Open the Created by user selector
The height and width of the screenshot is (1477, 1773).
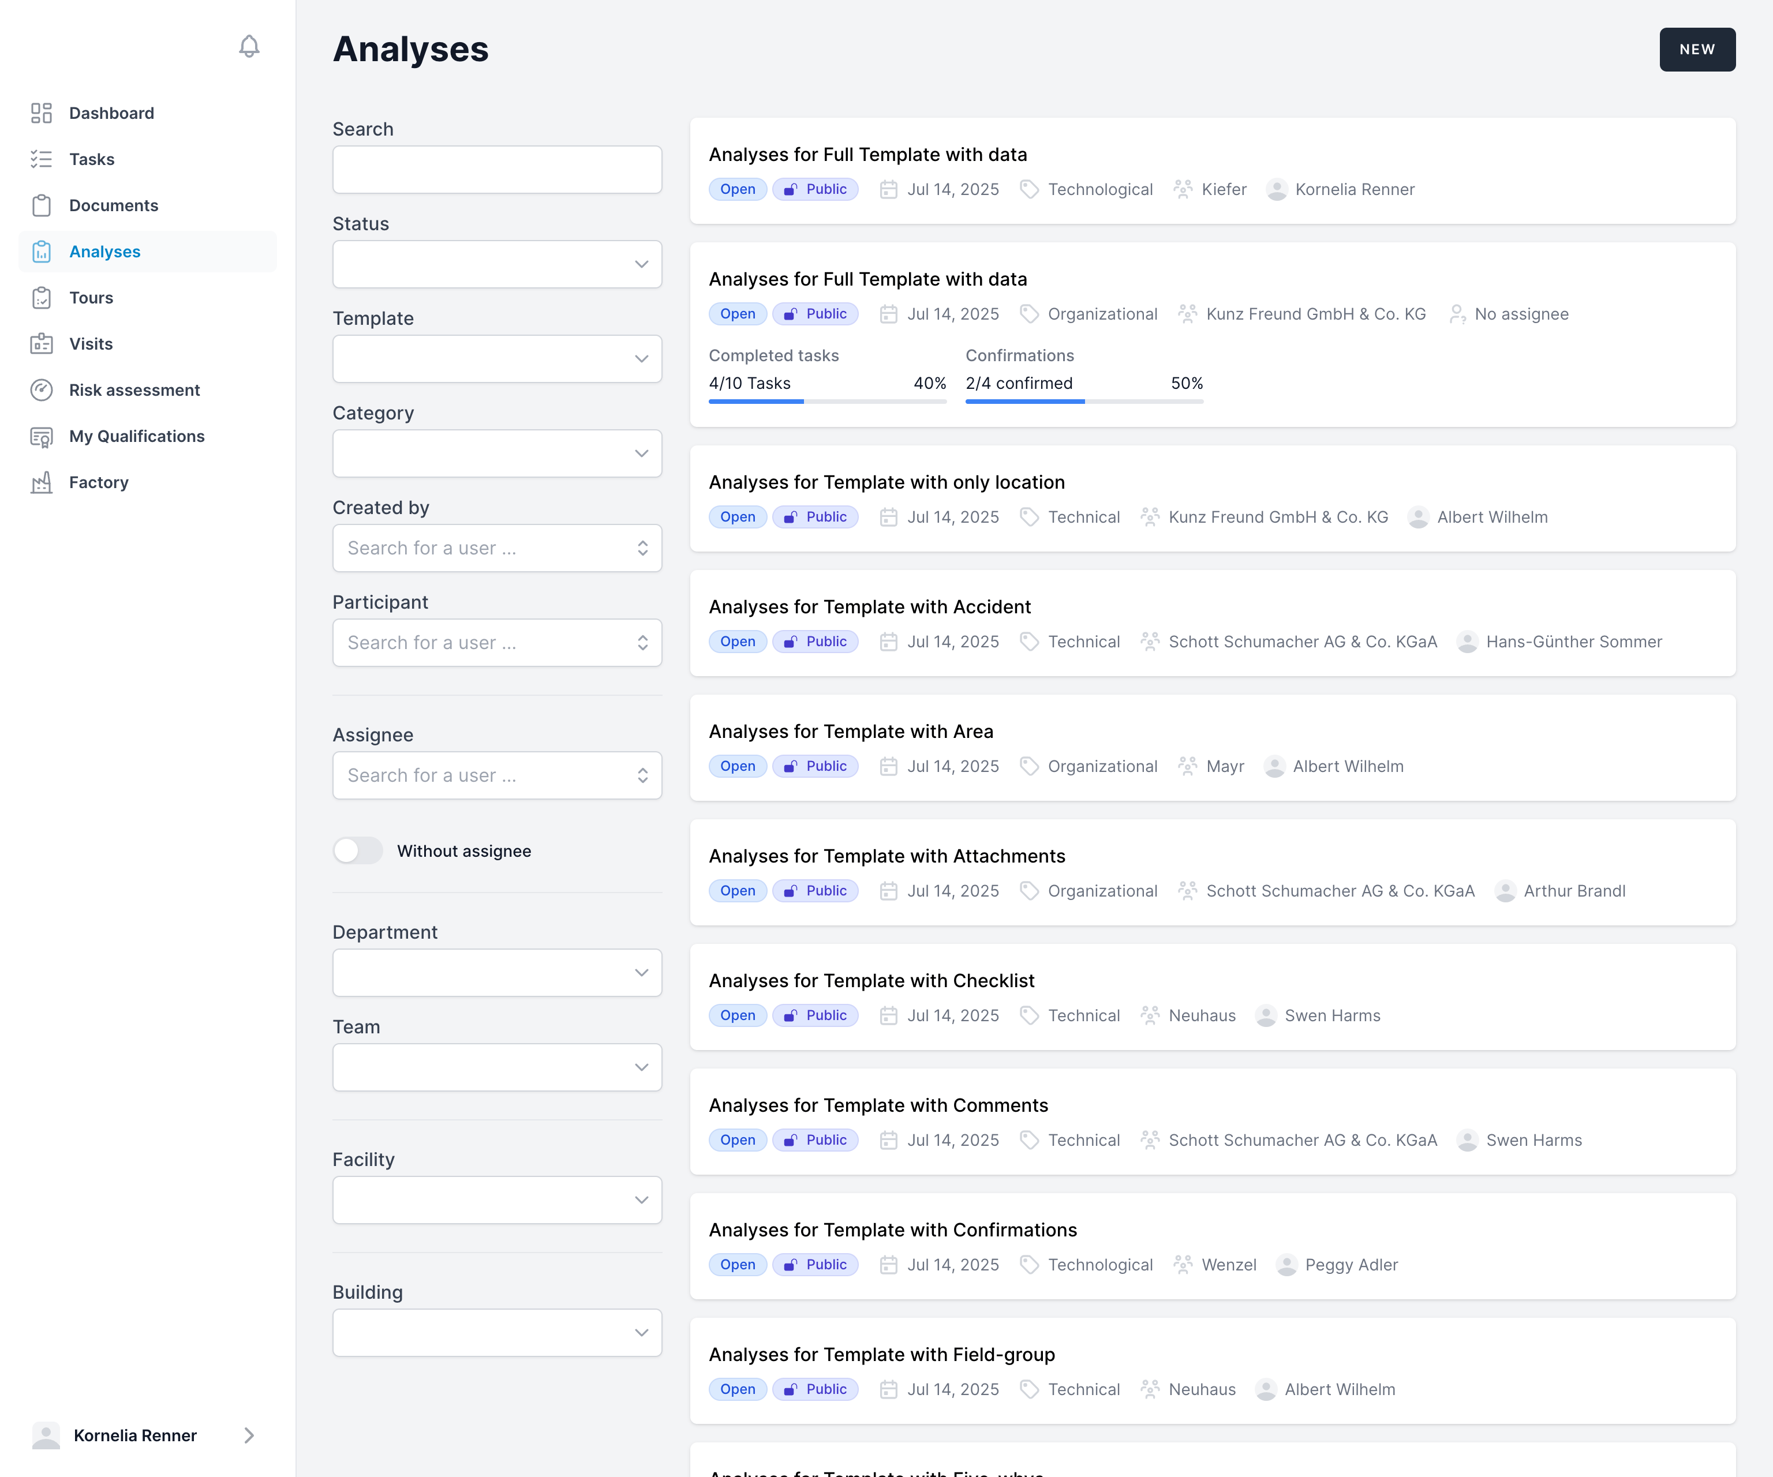click(498, 548)
